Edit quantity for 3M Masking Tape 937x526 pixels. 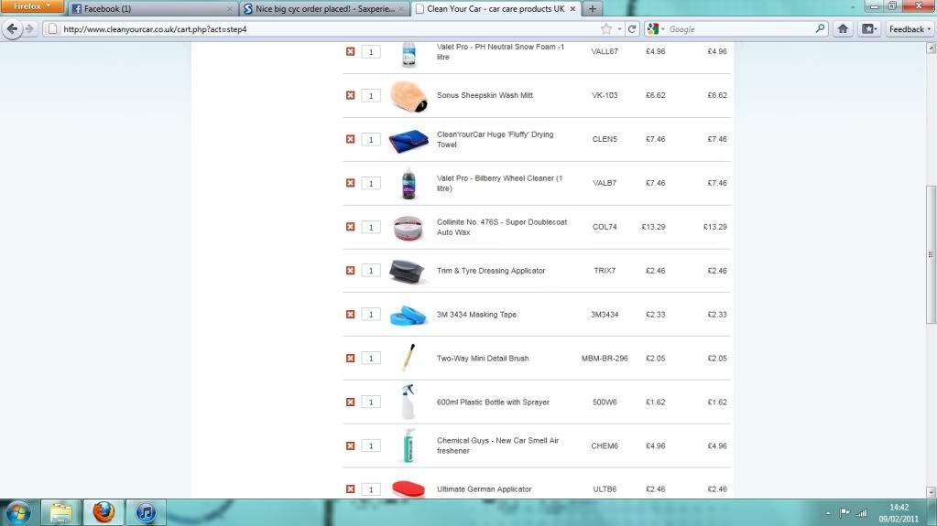[x=371, y=315]
